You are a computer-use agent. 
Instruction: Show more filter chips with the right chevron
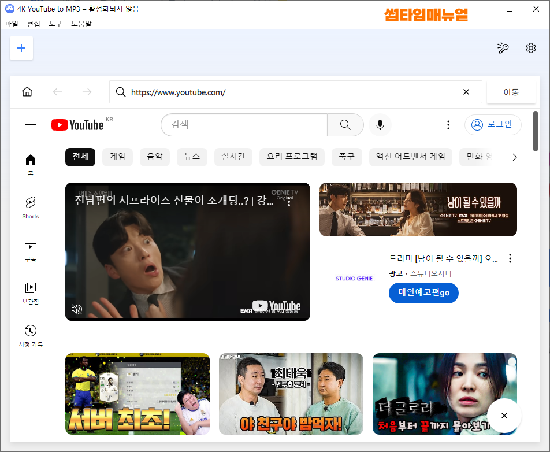515,157
